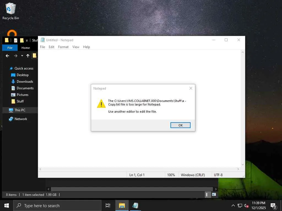
Task: Go forward with Explorer's forward arrow
Action: (16, 56)
